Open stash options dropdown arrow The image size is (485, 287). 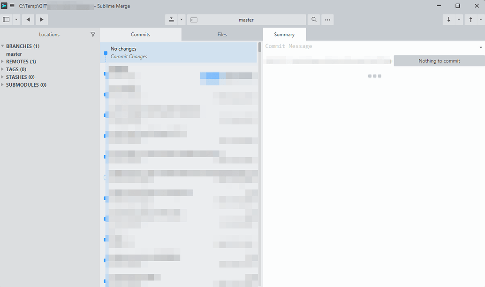(182, 20)
